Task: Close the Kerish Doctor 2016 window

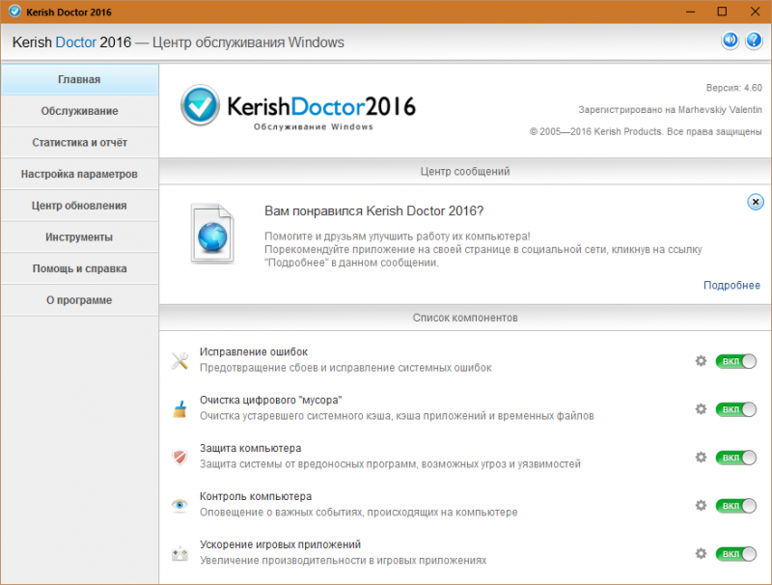Action: (755, 12)
